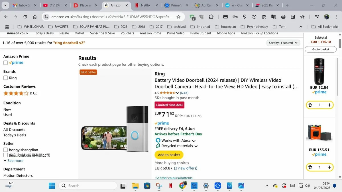Remove EUR 133.51 item with trash icon
Image resolution: width=342 pixels, height=192 pixels.
pyautogui.click(x=310, y=167)
